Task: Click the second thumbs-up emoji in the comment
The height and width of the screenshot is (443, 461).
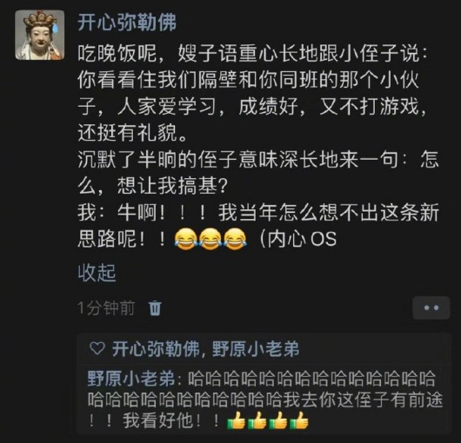Action: 257,420
